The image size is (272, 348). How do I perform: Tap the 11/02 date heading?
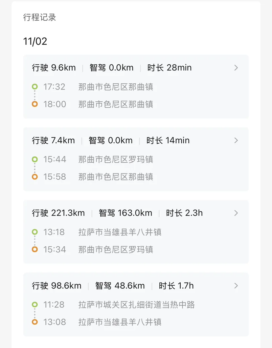[35, 41]
